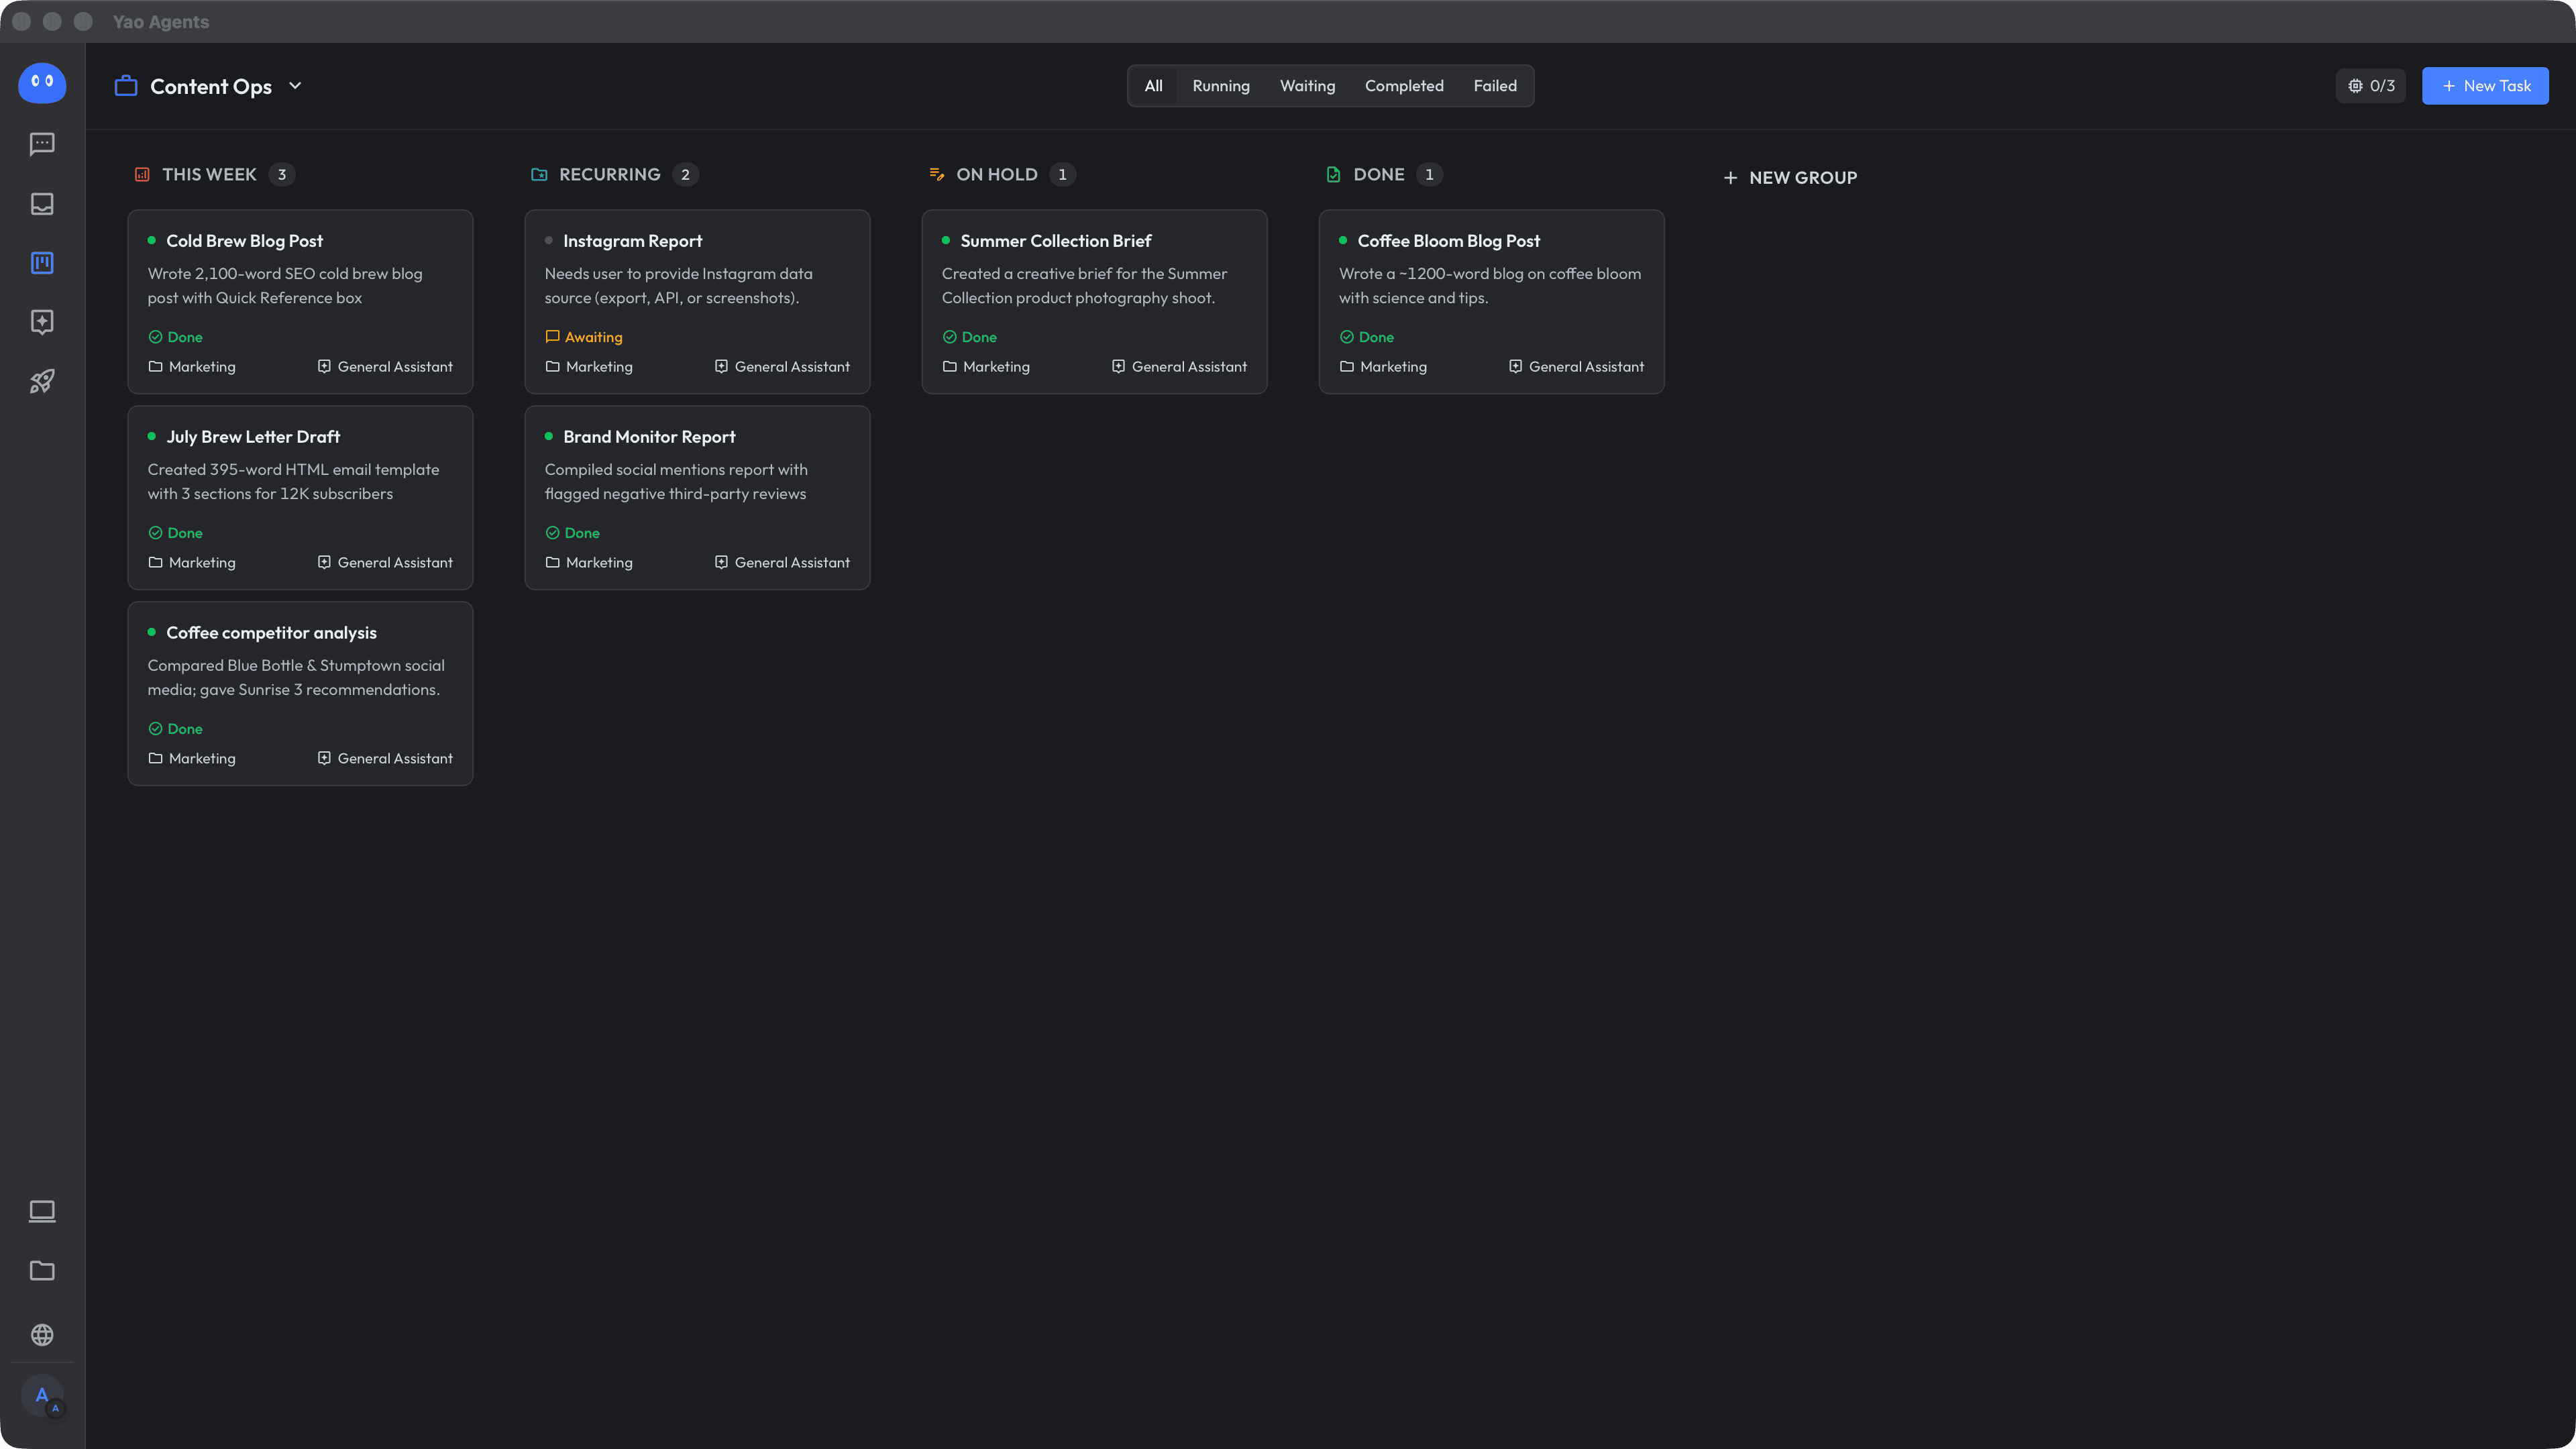This screenshot has width=2576, height=1449.
Task: Click the Content Ops briefcase icon
Action: click(x=126, y=86)
